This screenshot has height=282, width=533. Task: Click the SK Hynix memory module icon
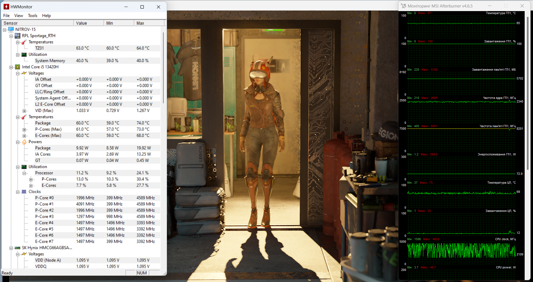(17, 248)
